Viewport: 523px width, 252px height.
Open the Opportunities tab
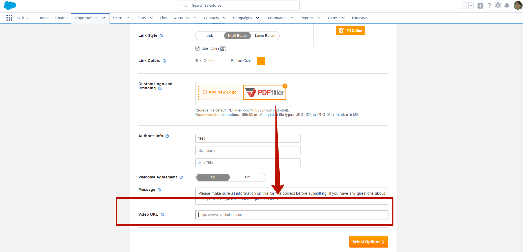point(86,18)
